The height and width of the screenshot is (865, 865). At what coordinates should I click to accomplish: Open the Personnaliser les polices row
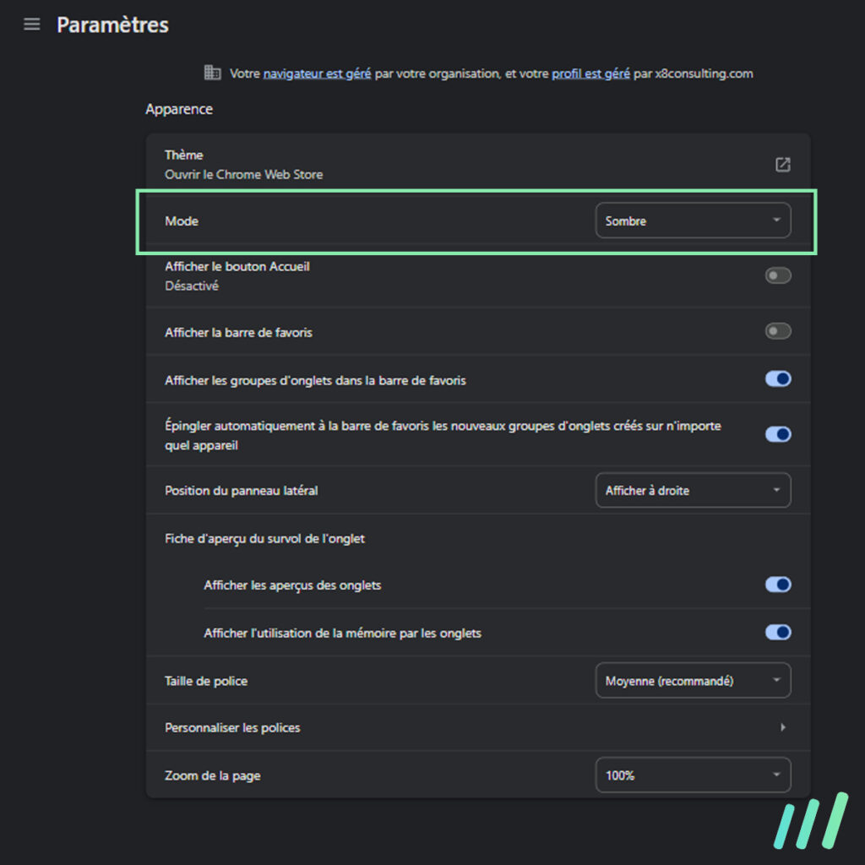(x=478, y=727)
